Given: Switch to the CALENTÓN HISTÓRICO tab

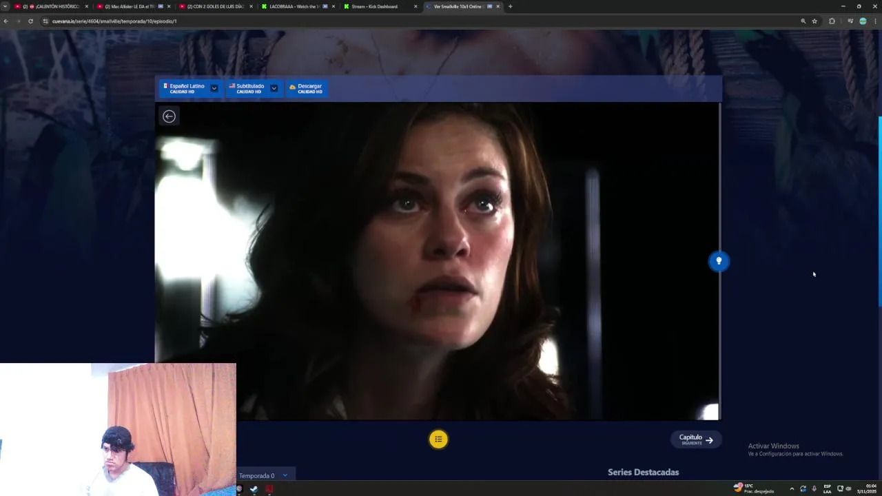Looking at the screenshot, I should coord(51,6).
